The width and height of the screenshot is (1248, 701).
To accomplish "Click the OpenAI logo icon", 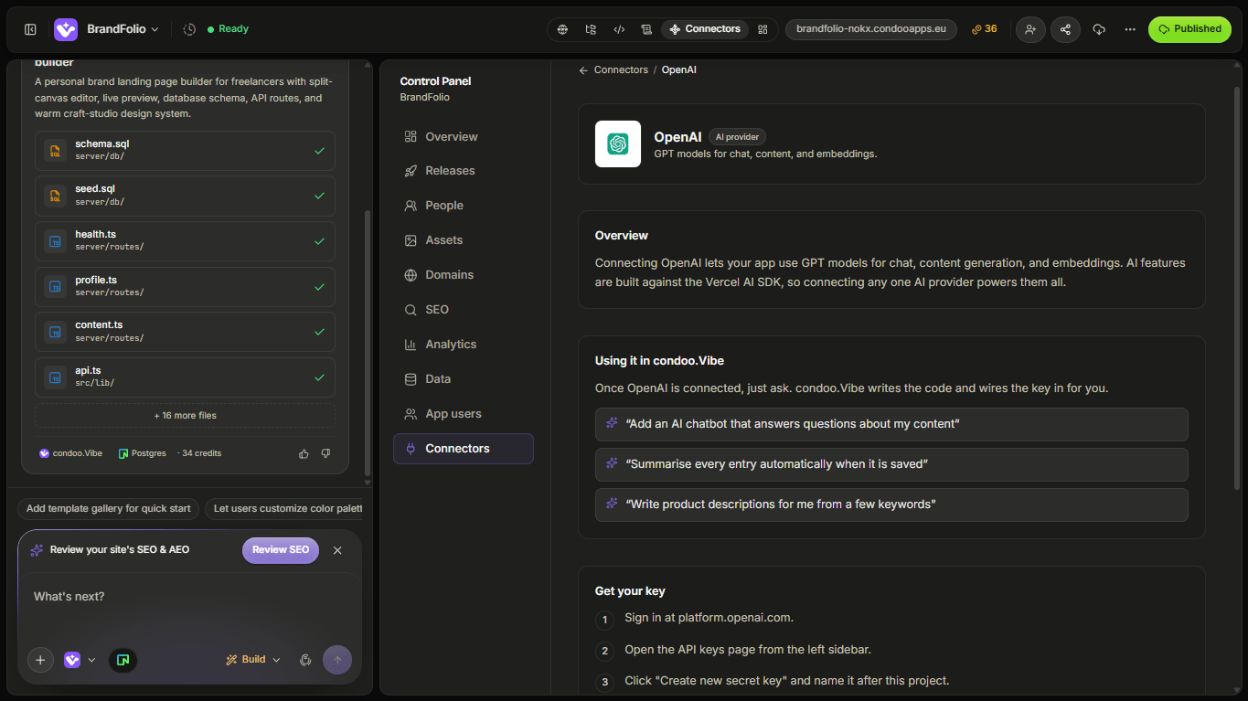I will (x=618, y=144).
